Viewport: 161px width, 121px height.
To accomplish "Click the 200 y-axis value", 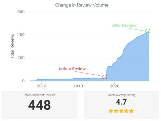I will (21, 58).
